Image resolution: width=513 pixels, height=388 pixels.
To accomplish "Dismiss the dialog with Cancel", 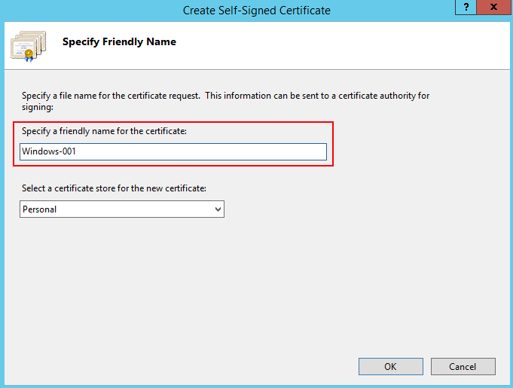I will click(463, 366).
